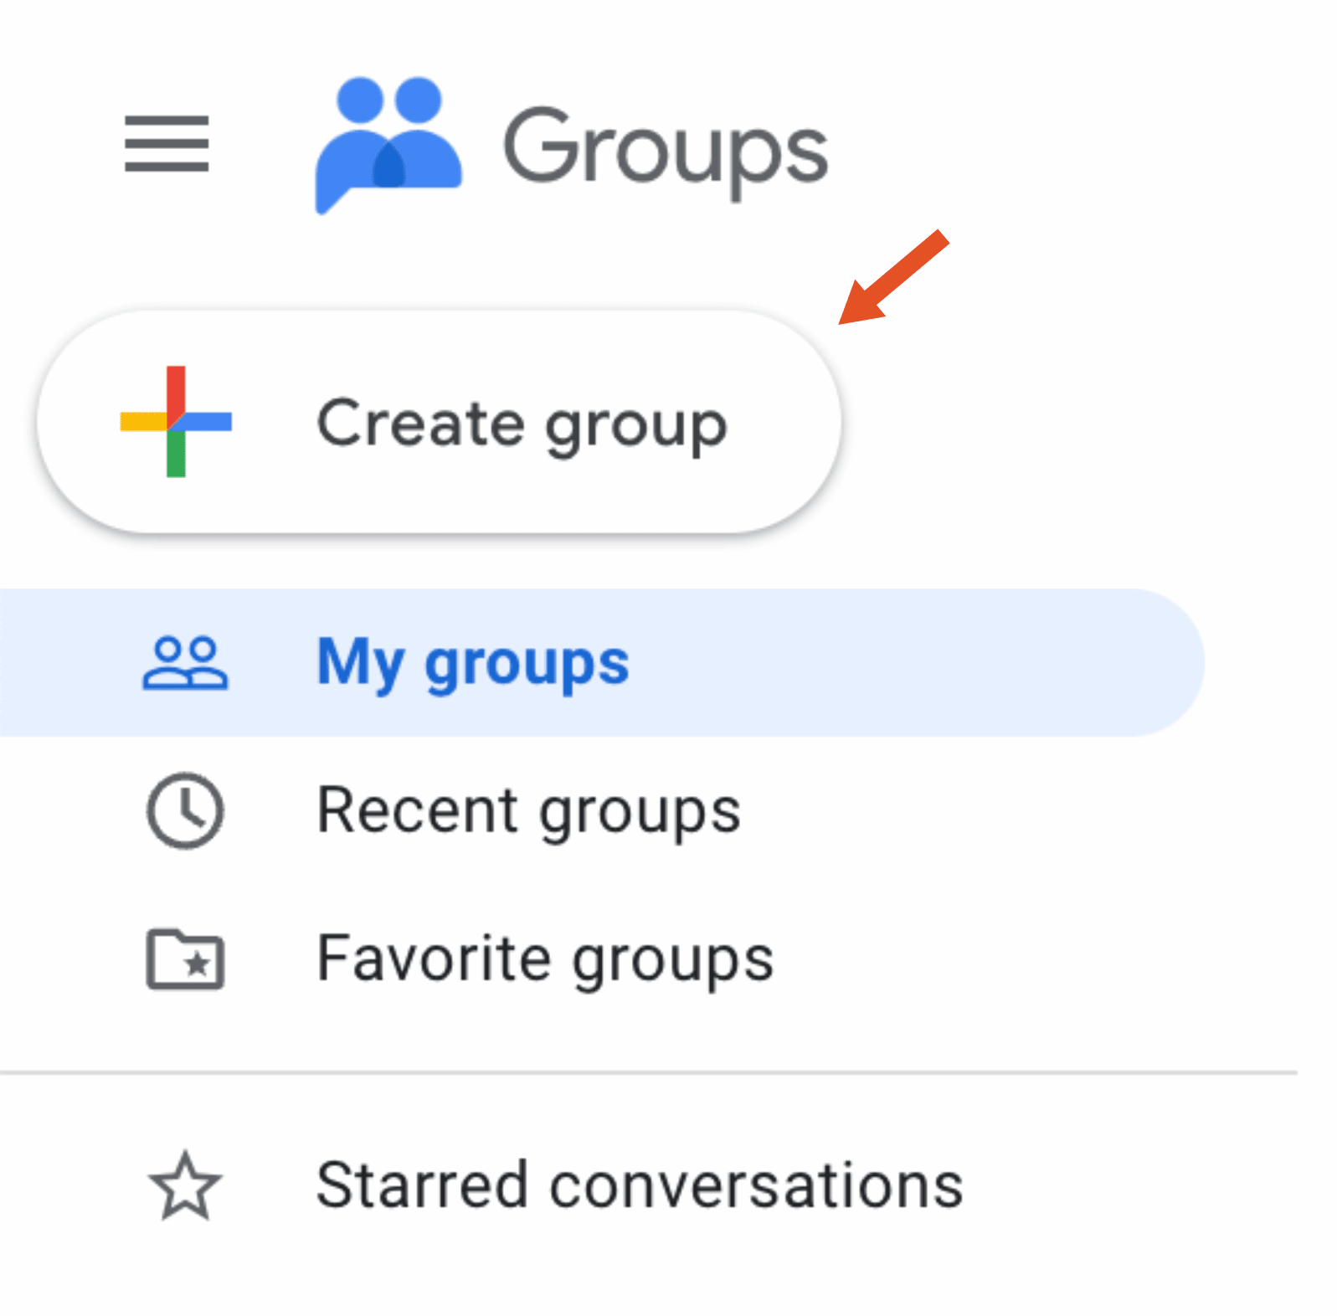
Task: Click the highlighted My groups row background
Action: click(x=921, y=663)
